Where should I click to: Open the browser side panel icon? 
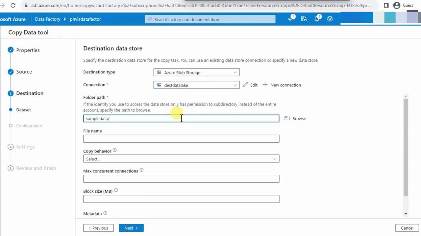click(386, 5)
